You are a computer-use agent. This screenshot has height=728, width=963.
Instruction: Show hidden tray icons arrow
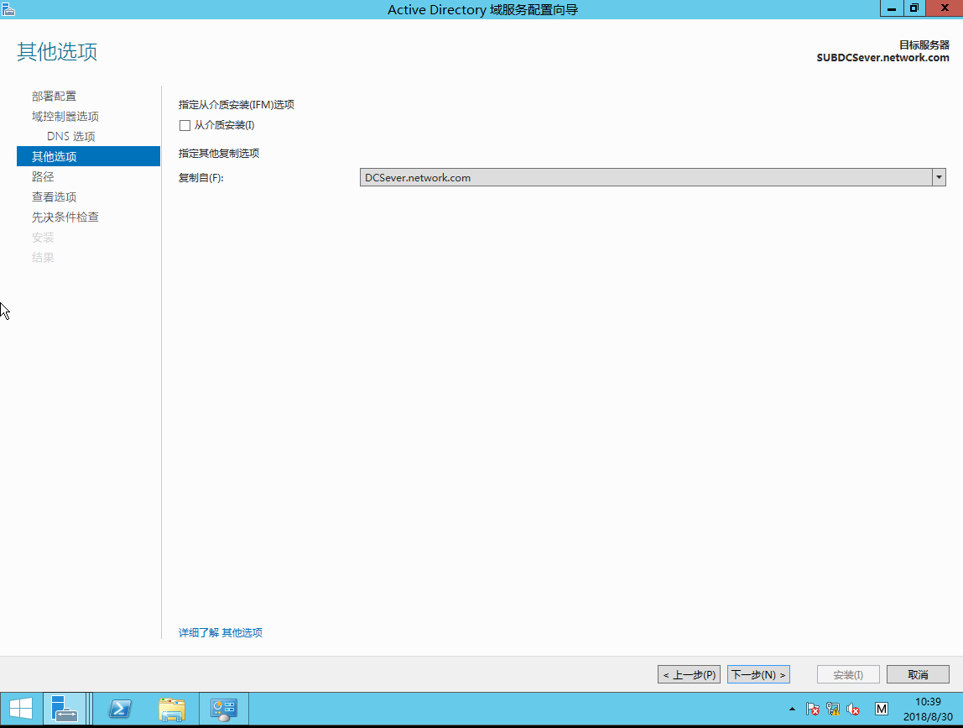pos(792,709)
